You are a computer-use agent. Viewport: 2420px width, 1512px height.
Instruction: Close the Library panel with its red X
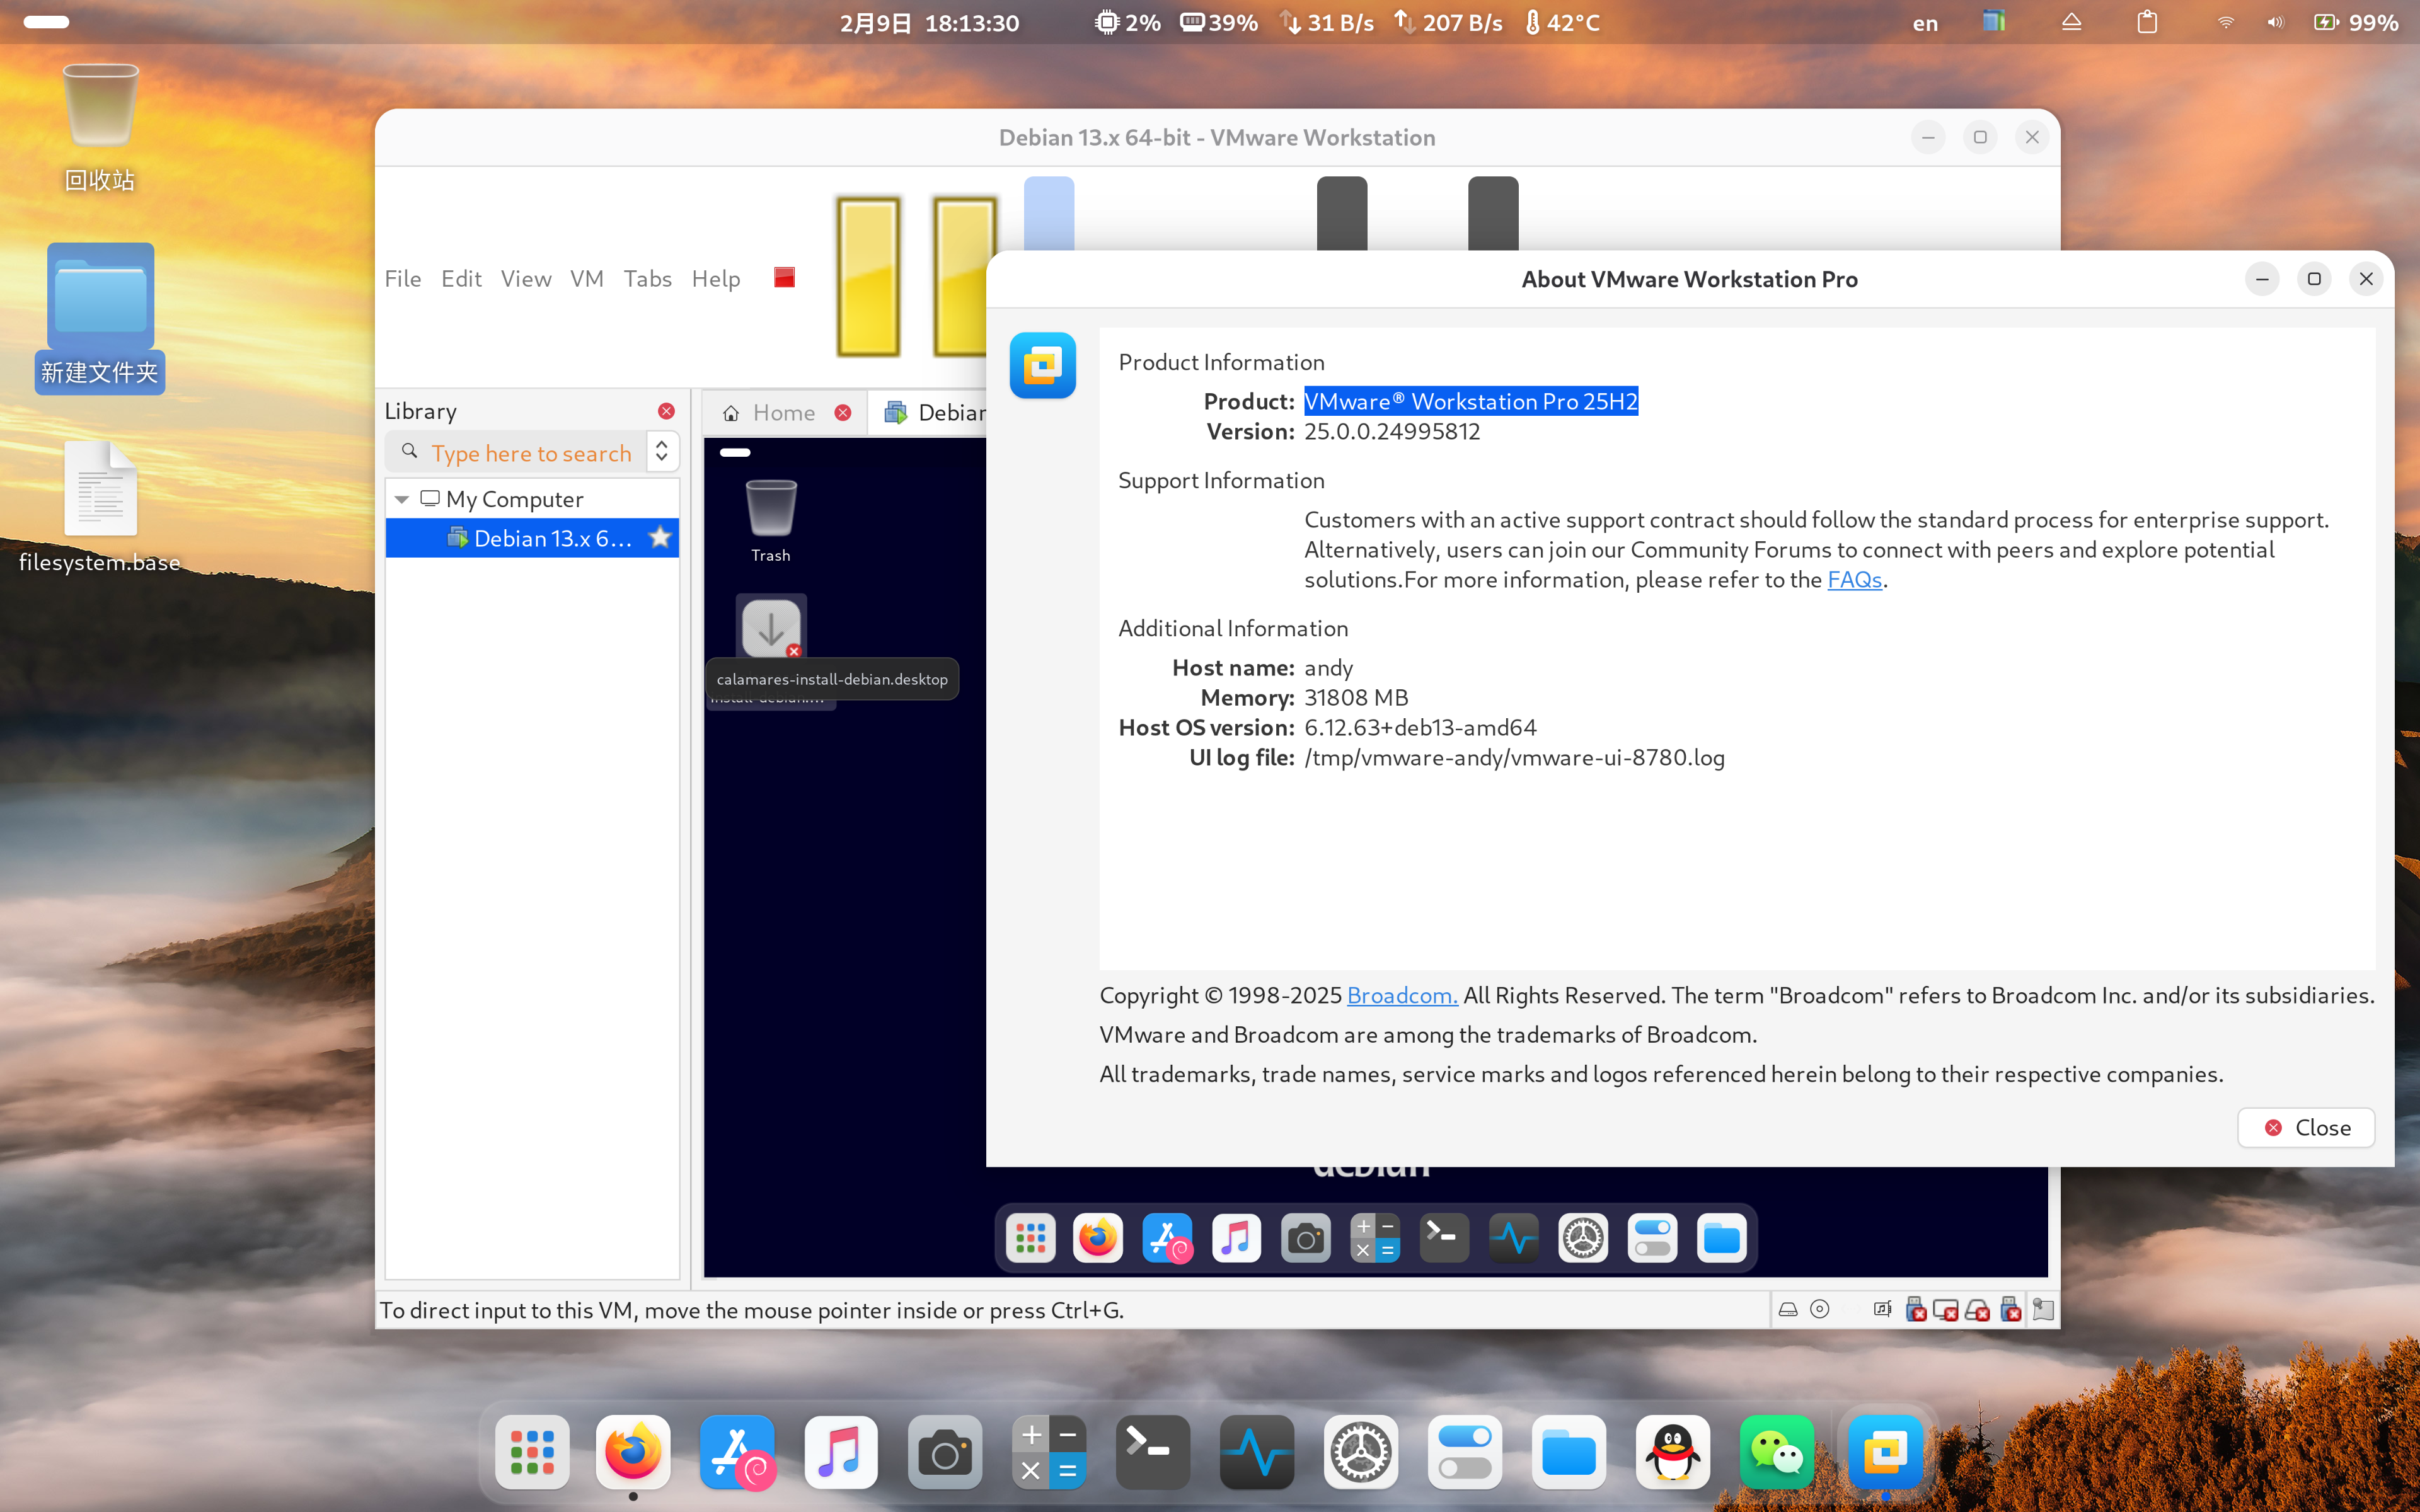point(666,411)
